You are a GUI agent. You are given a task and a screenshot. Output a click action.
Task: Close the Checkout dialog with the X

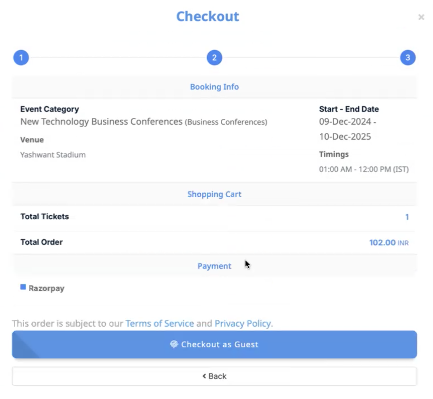421,17
